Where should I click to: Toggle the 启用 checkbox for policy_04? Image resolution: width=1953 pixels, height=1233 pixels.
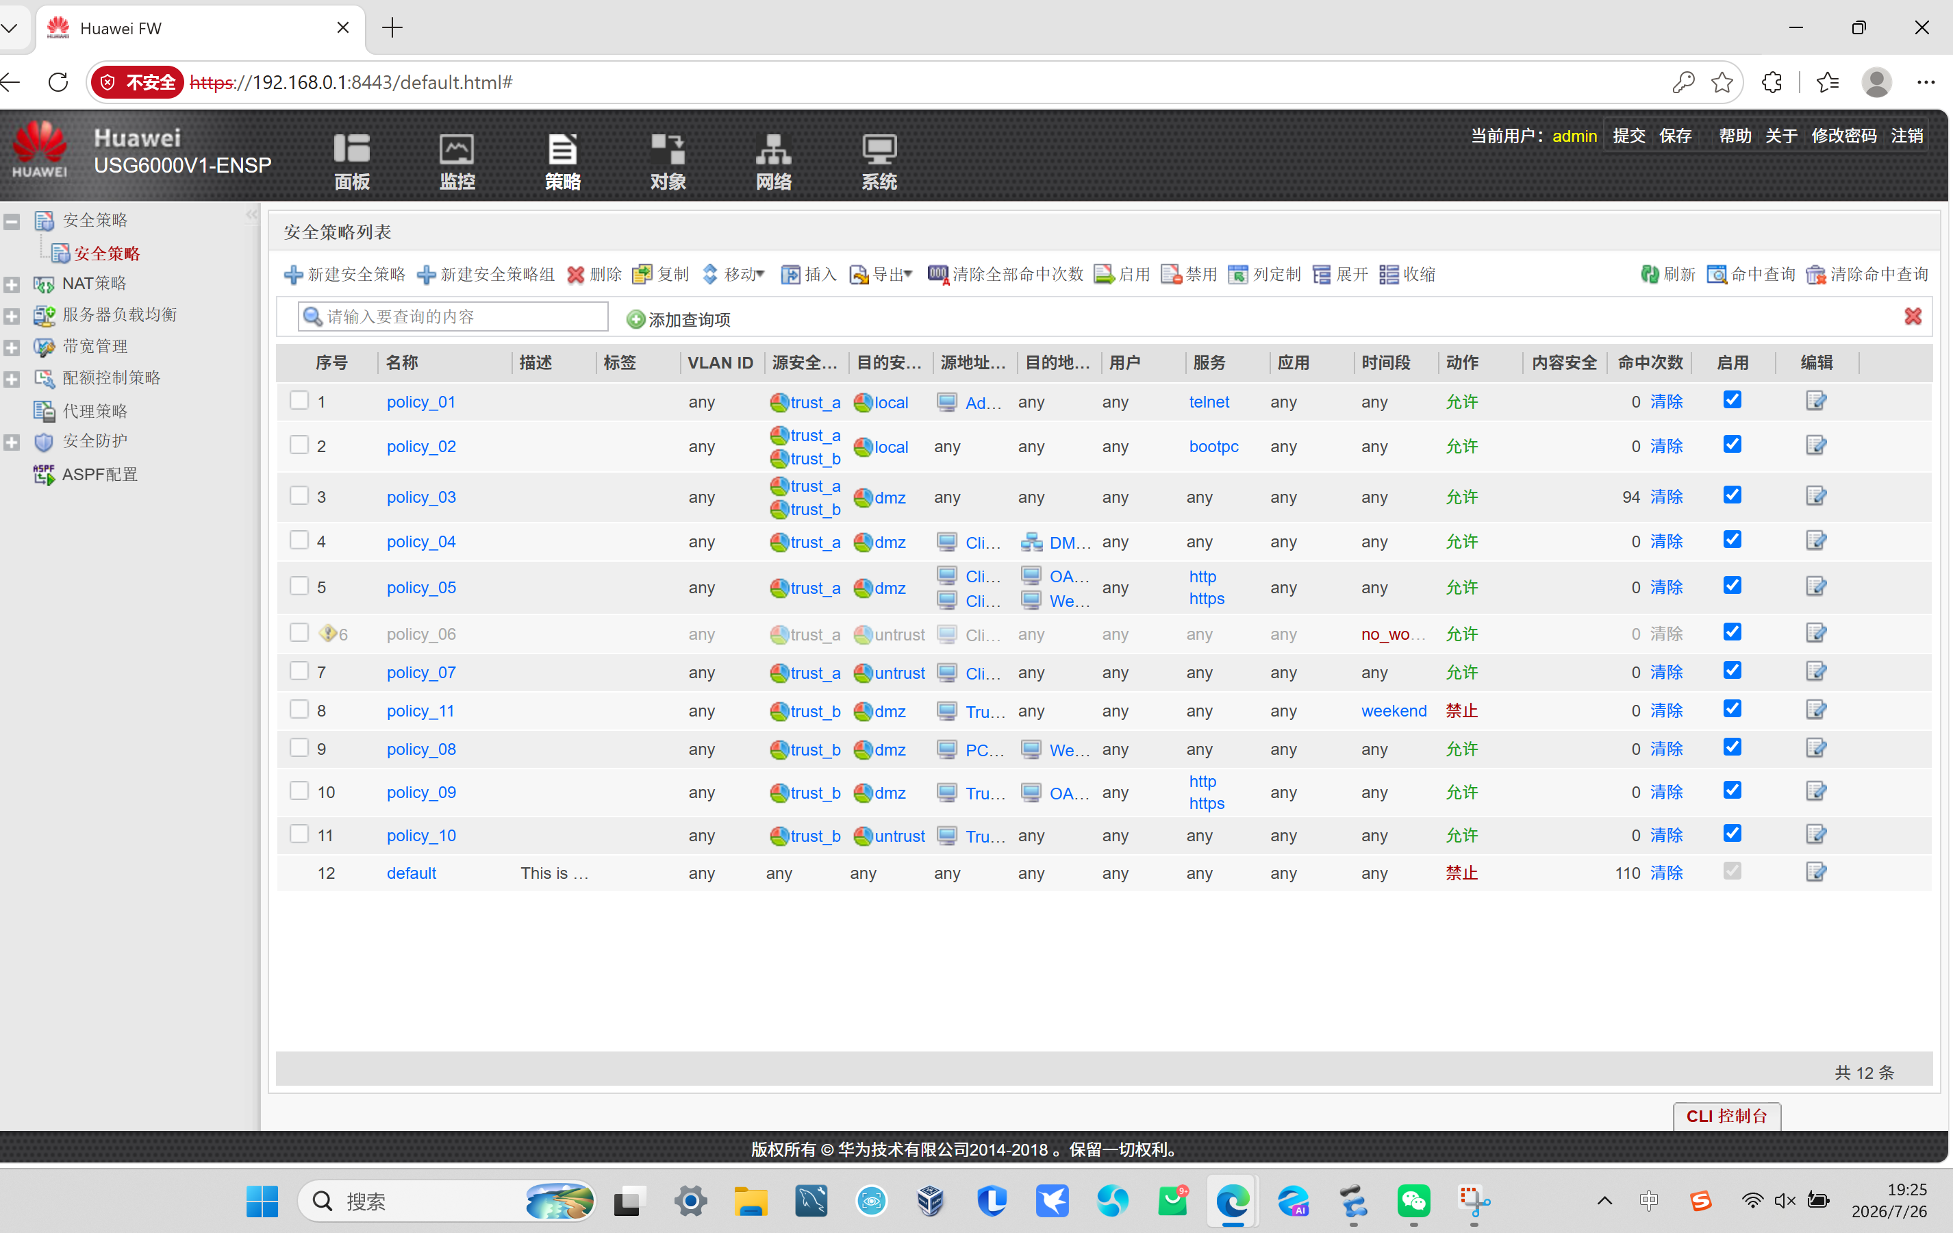(1732, 540)
